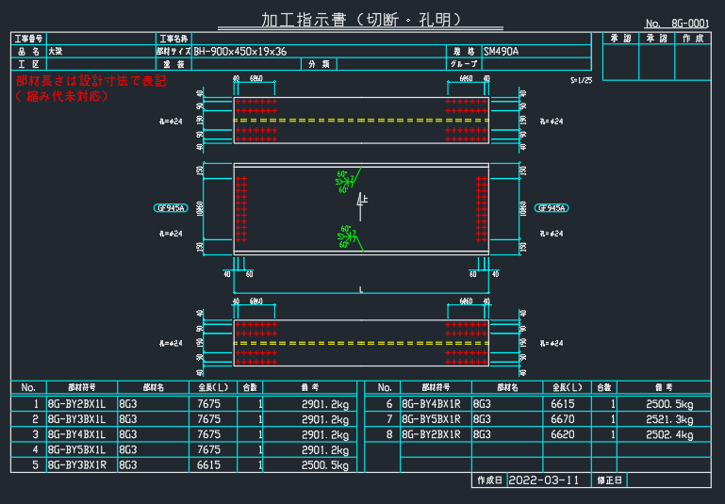725x504 pixels.
Task: Click the right GF945A oval tag
Action: [550, 208]
